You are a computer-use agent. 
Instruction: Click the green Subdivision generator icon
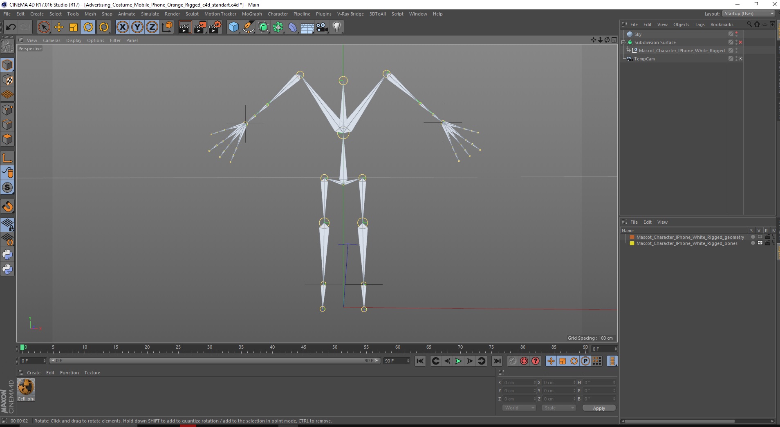tap(263, 27)
